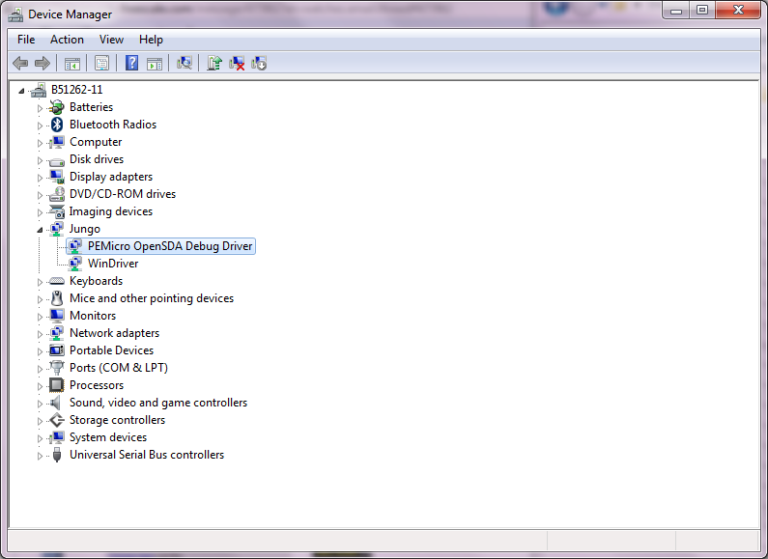The image size is (768, 559).
Task: Expand the Imaging devices category
Action: (40, 212)
